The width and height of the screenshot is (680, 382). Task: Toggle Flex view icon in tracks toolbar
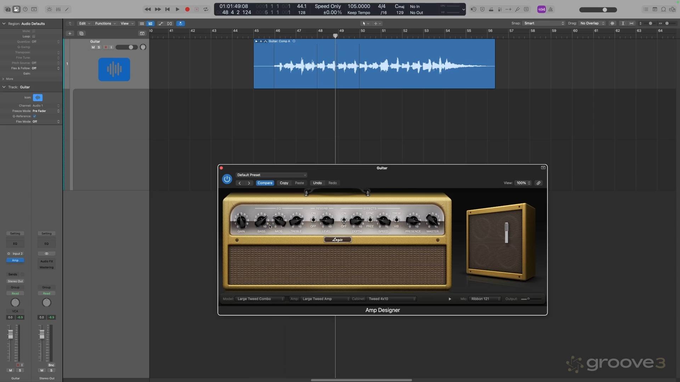[170, 23]
